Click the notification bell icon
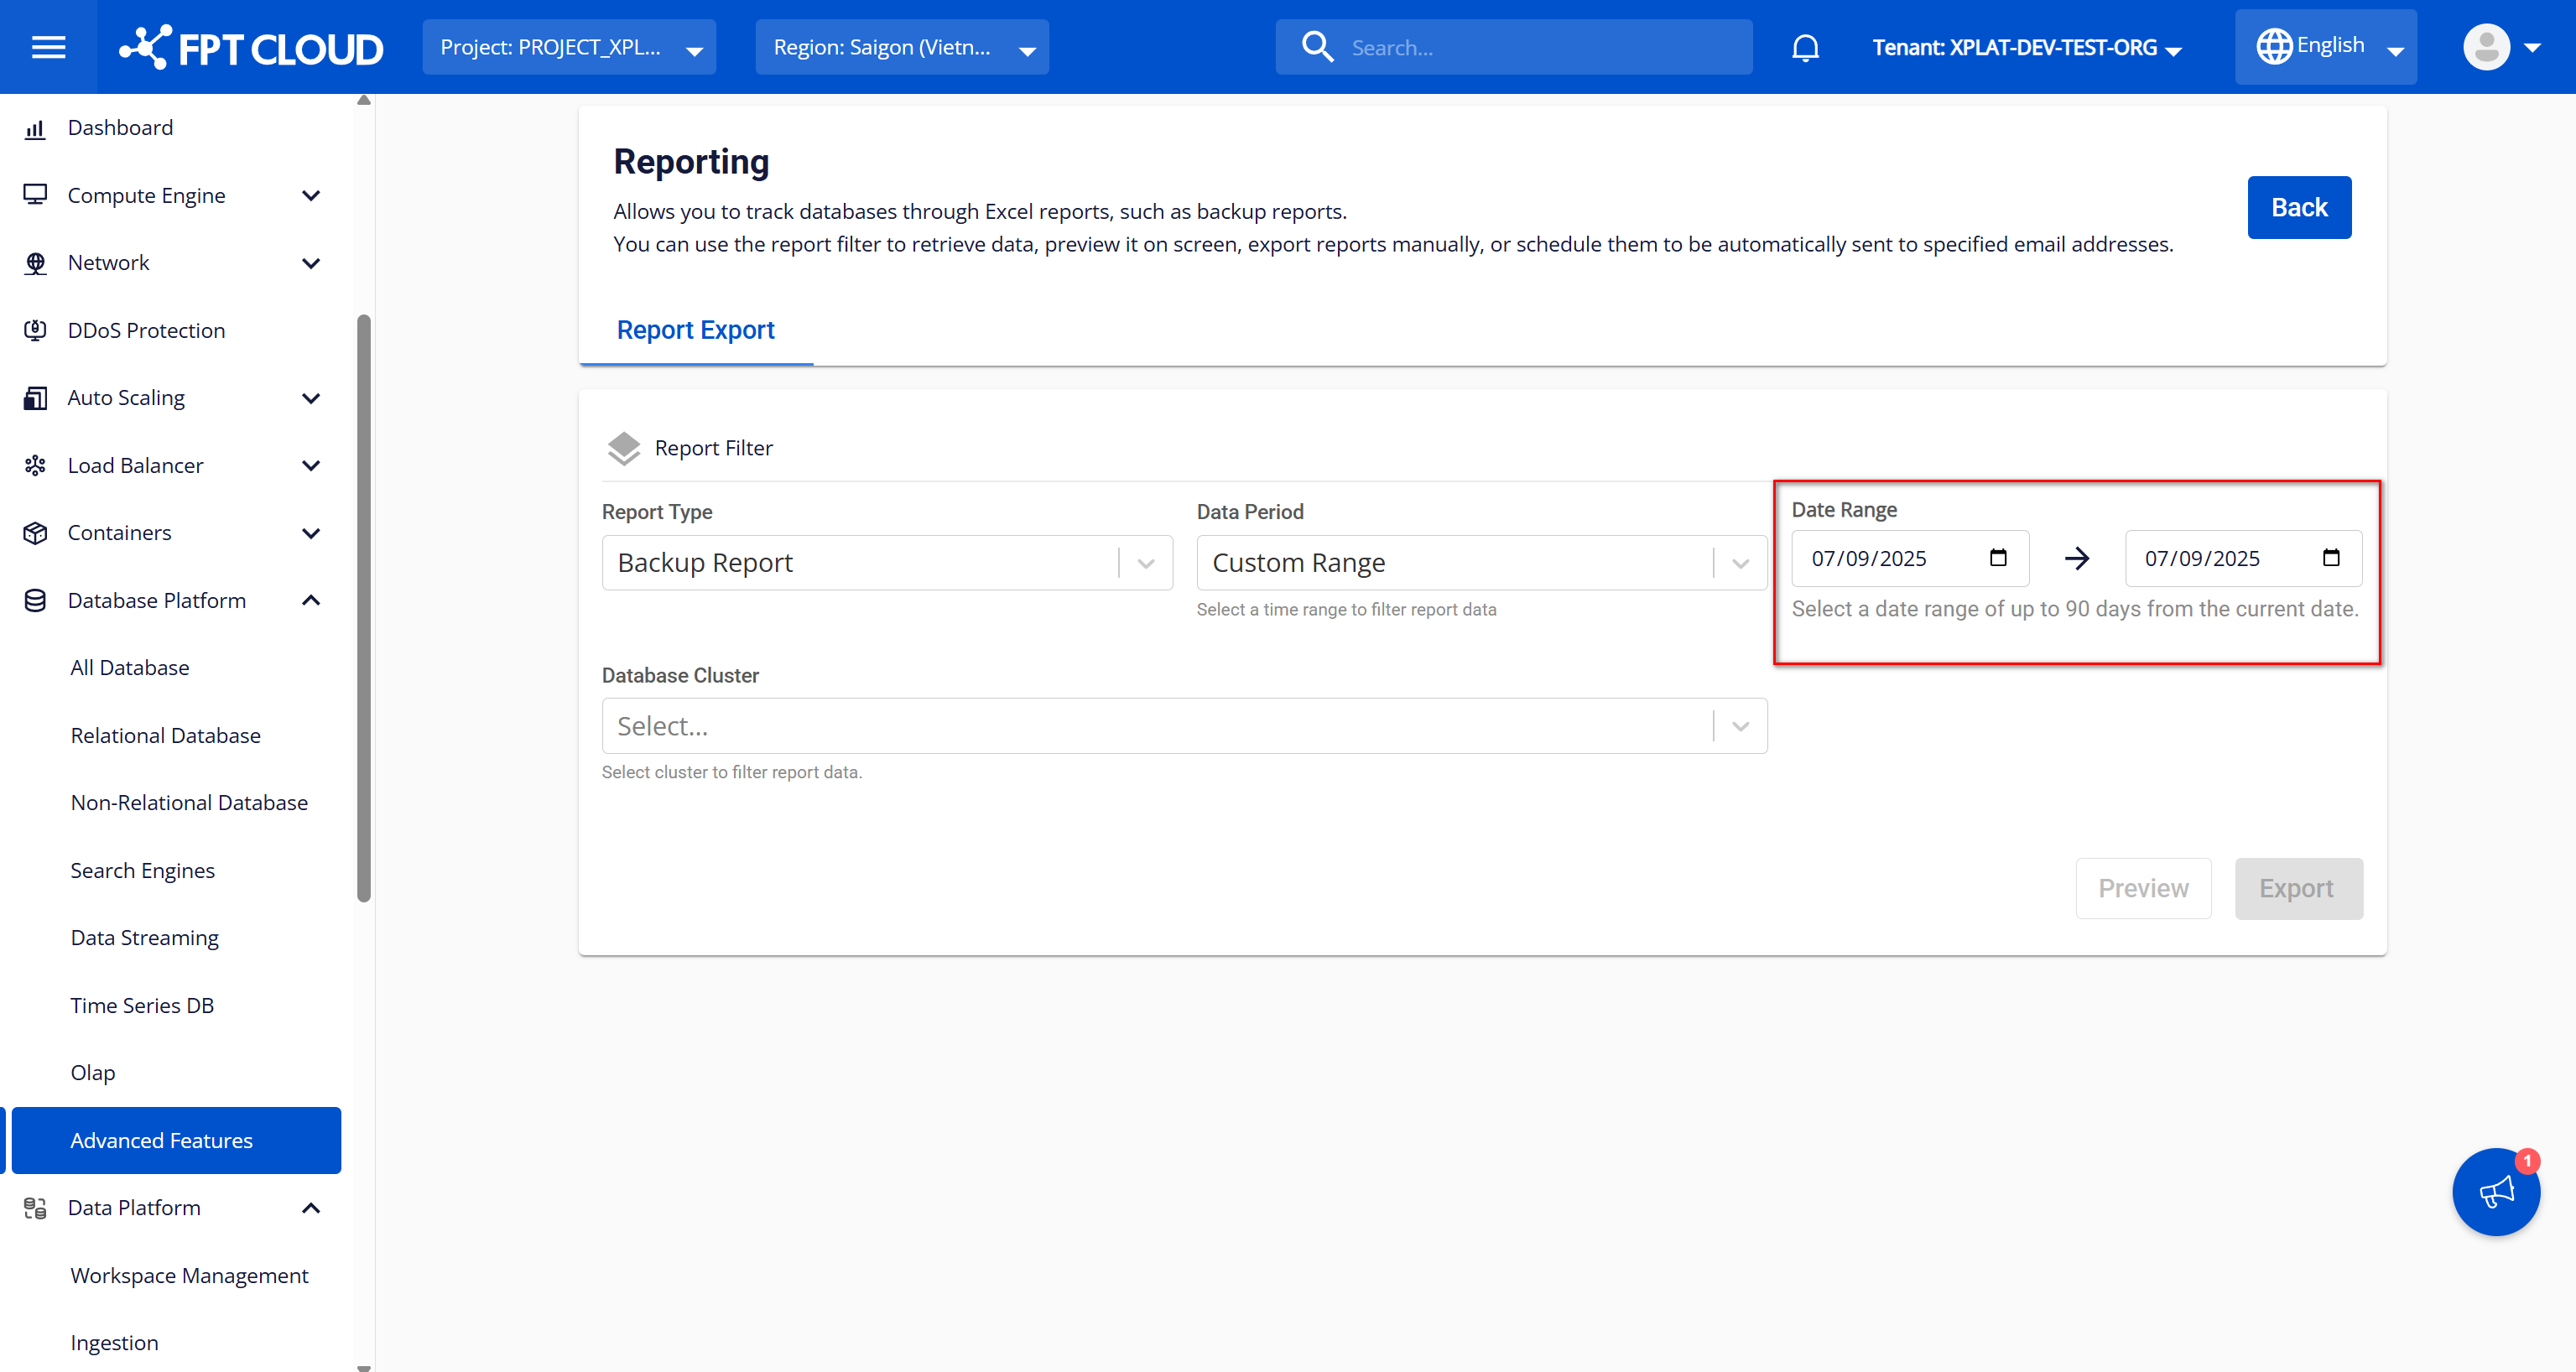This screenshot has height=1372, width=2576. [1805, 47]
